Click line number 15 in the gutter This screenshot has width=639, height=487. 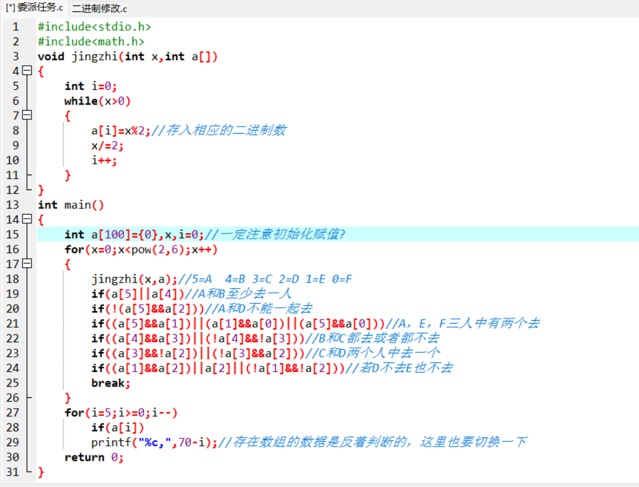[12, 235]
